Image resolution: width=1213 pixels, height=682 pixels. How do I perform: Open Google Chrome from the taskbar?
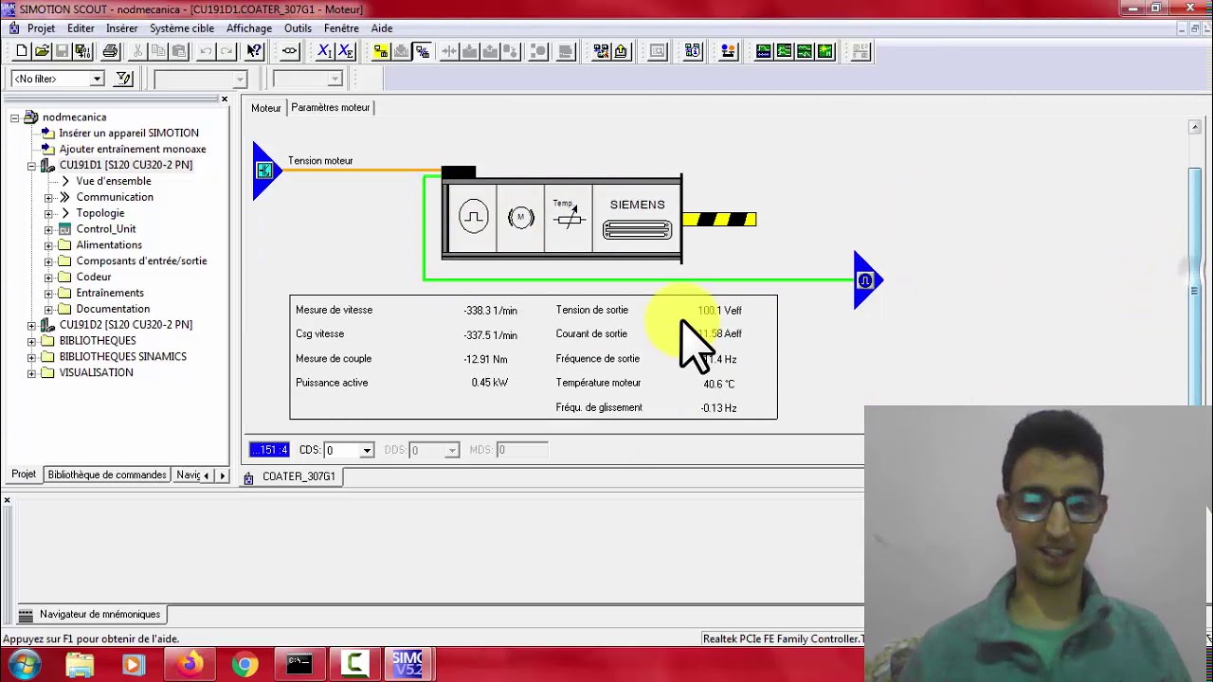click(x=244, y=665)
